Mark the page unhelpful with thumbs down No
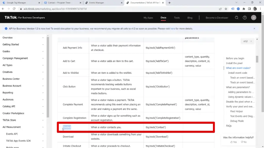 coord(243,142)
